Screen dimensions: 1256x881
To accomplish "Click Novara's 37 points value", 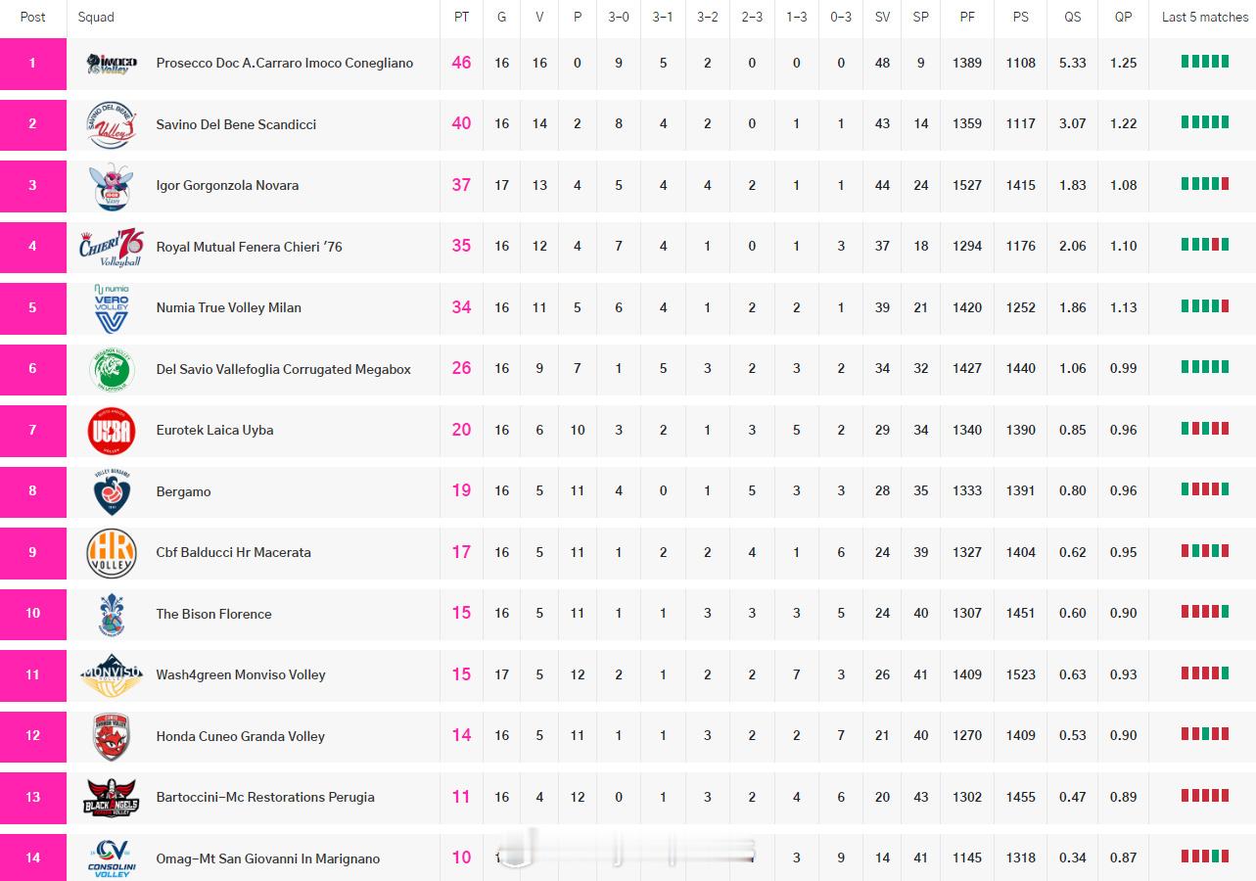I will click(461, 185).
